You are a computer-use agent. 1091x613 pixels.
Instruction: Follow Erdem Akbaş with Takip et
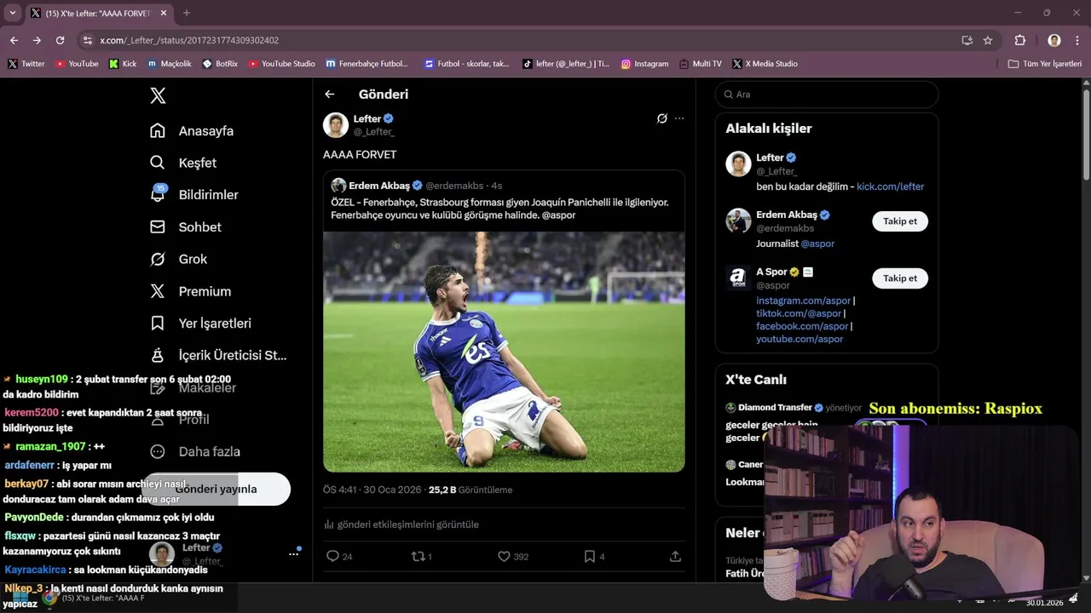click(900, 221)
